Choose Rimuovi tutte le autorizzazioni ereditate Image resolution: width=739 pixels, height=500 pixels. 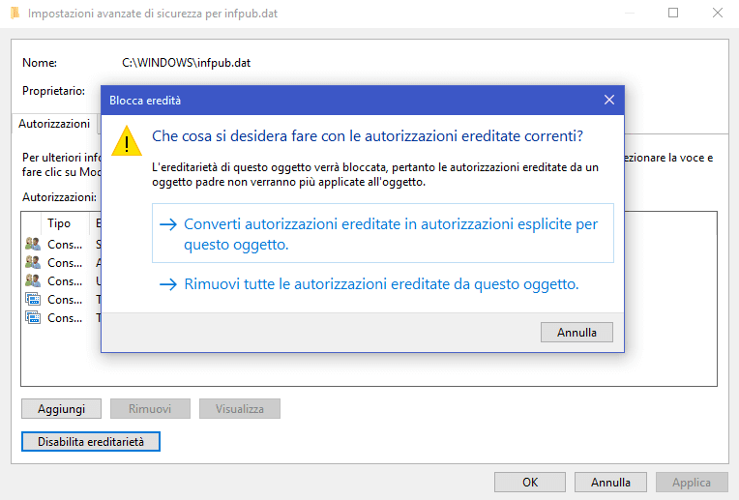click(380, 284)
